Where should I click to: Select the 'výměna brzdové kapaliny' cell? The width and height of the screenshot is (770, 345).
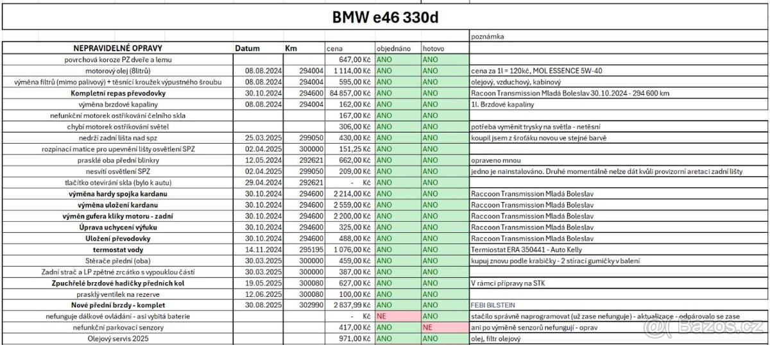[x=117, y=104]
